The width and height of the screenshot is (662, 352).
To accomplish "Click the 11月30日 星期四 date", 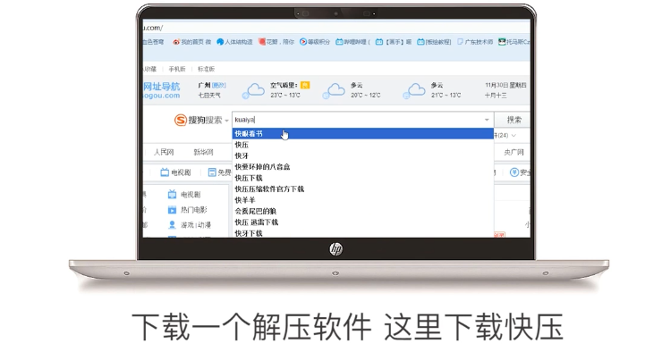I will 505,85.
